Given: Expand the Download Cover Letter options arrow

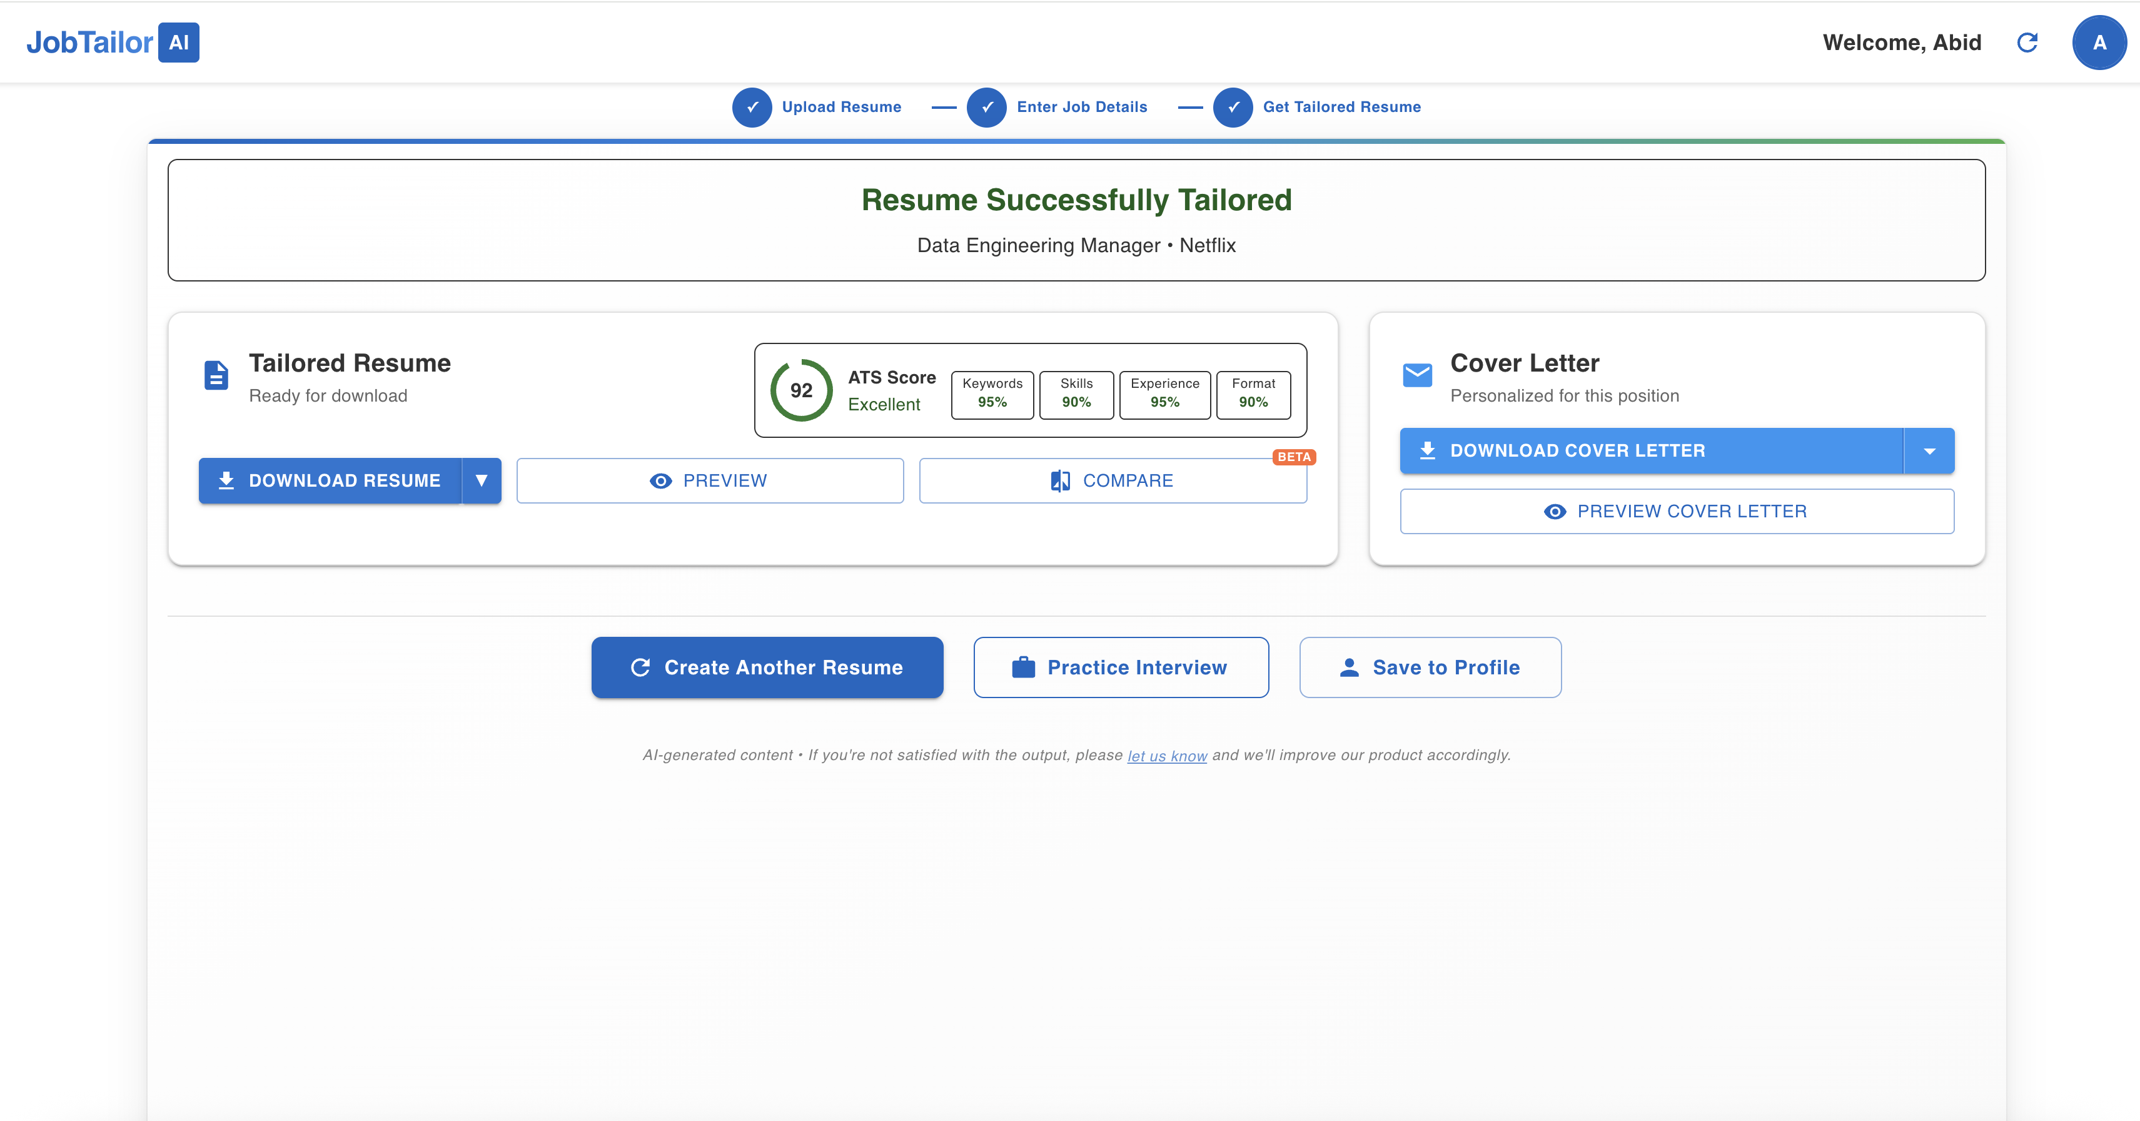Looking at the screenshot, I should (x=1929, y=450).
